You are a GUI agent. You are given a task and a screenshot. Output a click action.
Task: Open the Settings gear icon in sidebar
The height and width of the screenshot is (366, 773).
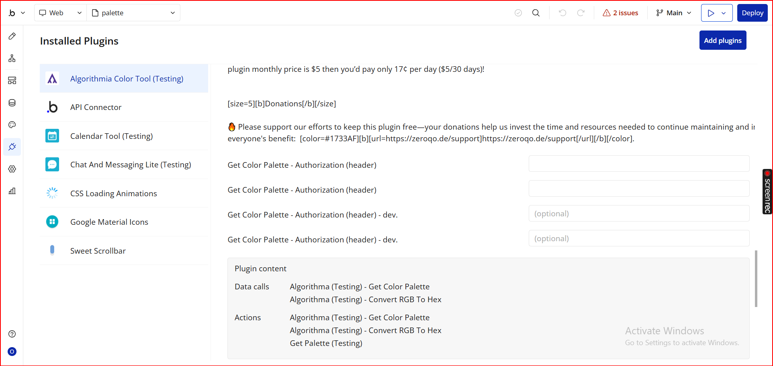tap(12, 169)
